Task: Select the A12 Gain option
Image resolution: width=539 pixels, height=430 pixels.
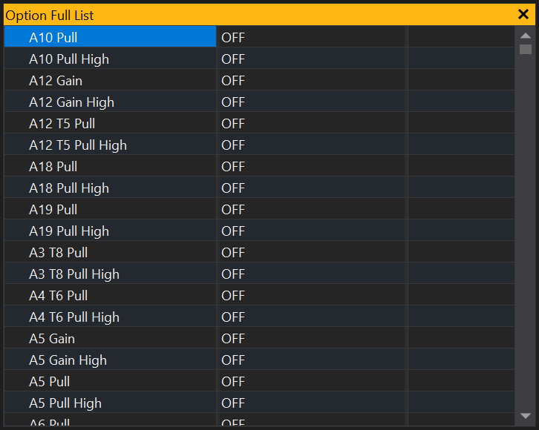Action: tap(56, 80)
